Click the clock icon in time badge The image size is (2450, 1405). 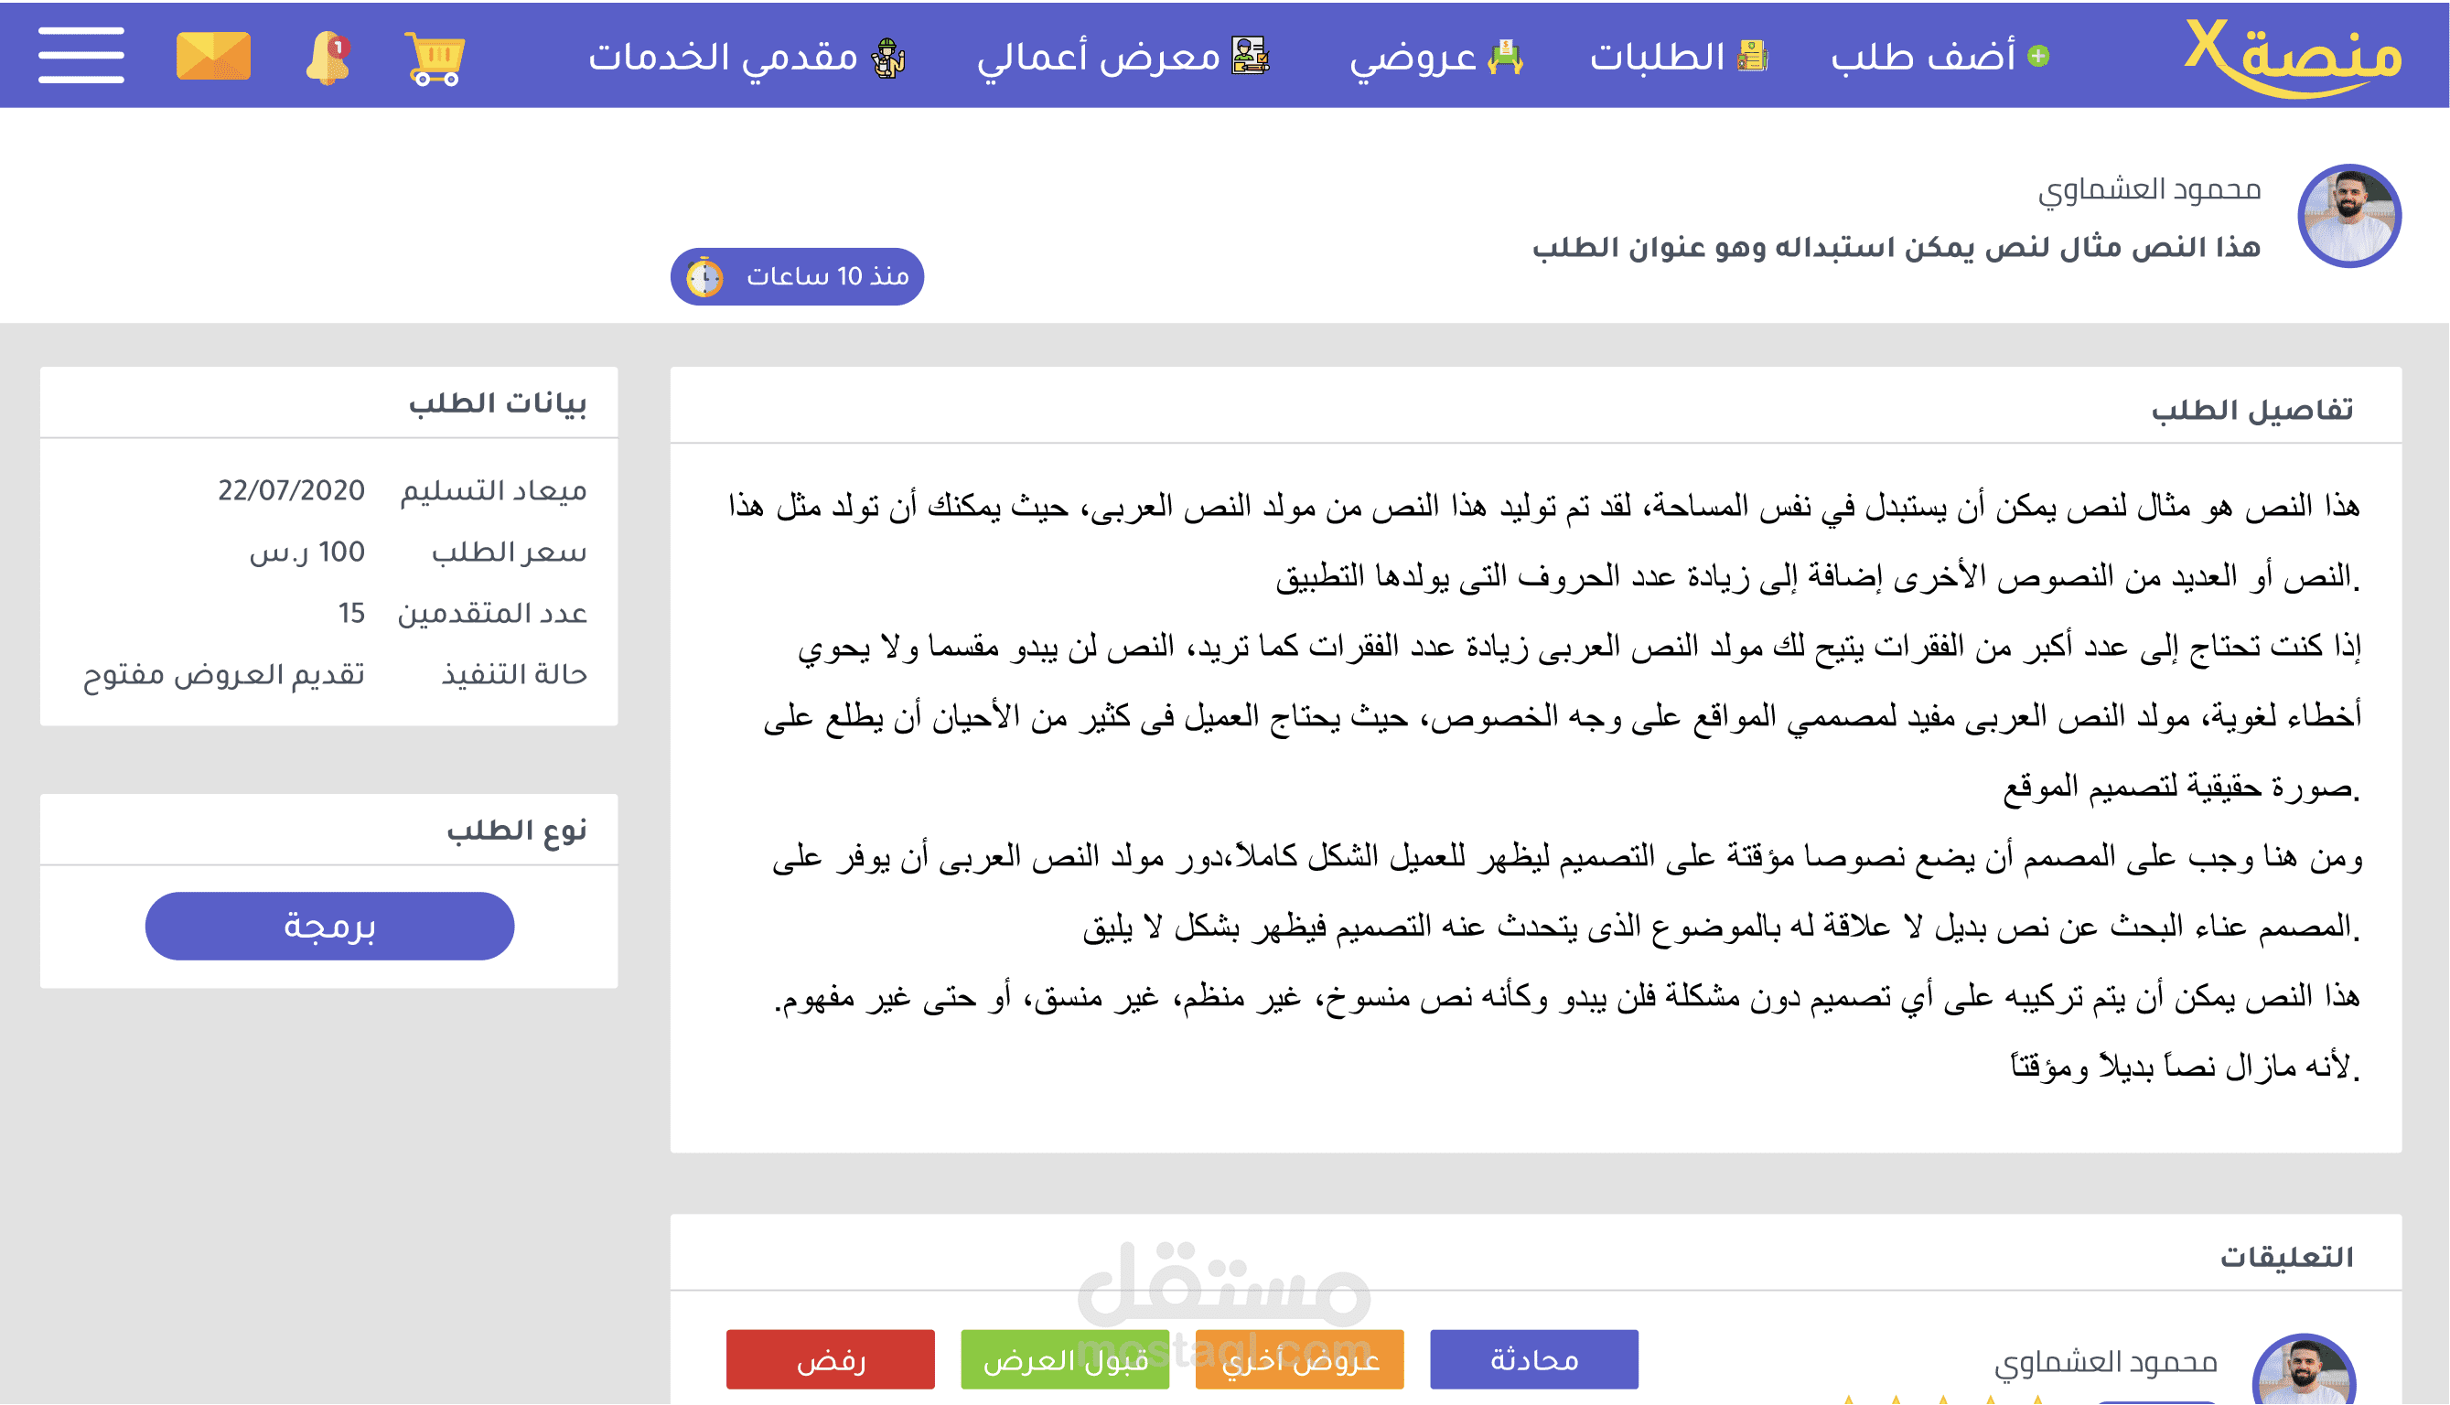[704, 278]
